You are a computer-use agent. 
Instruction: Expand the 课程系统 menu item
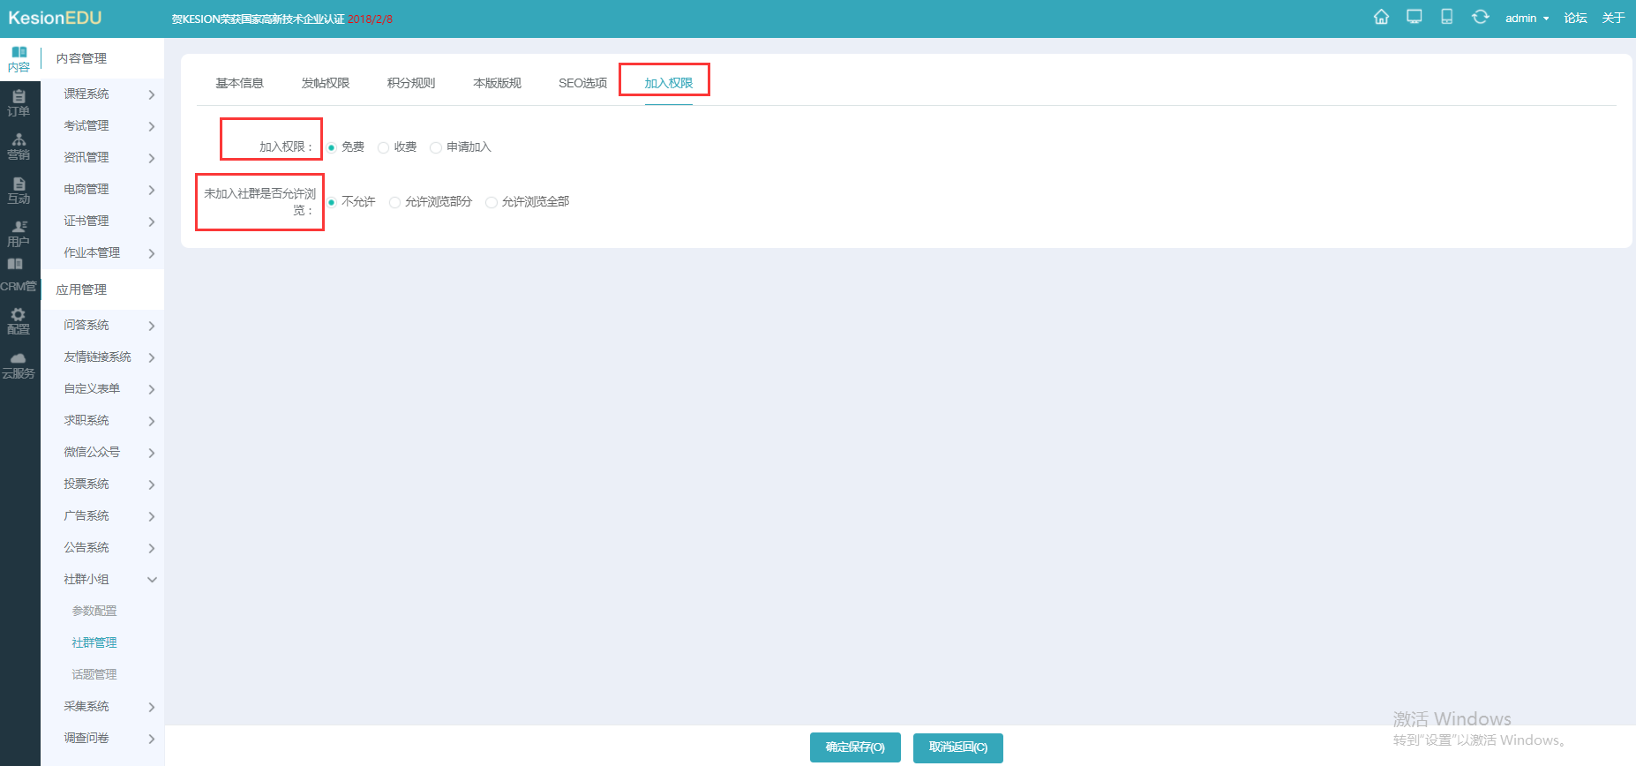click(109, 94)
